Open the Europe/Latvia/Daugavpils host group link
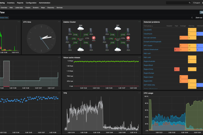Image resolution: width=203 pixels, height=135 pixels. [x=152, y=42]
